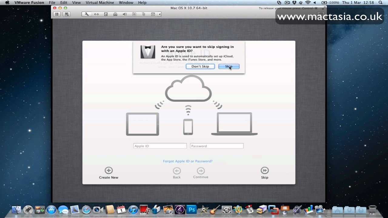
Task: Open the Trash in the Dock
Action: (373, 210)
